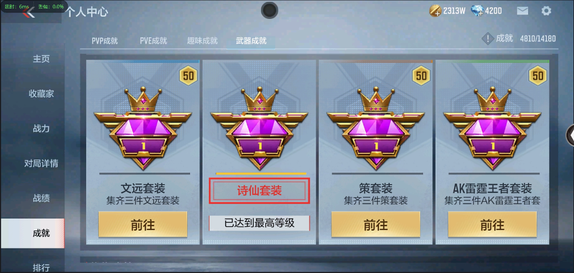
Task: Click 前往 button under 文远套装
Action: (x=143, y=224)
